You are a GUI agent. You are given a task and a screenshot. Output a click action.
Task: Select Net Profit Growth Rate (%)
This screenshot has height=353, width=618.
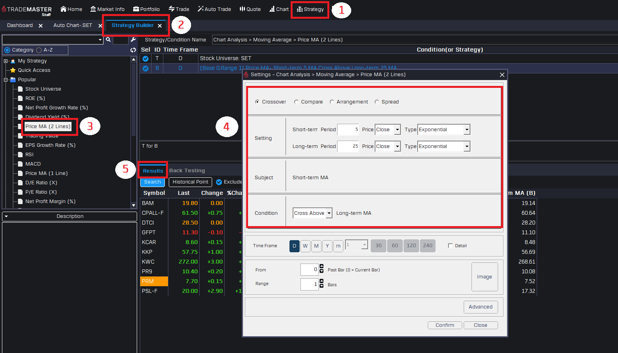point(57,108)
